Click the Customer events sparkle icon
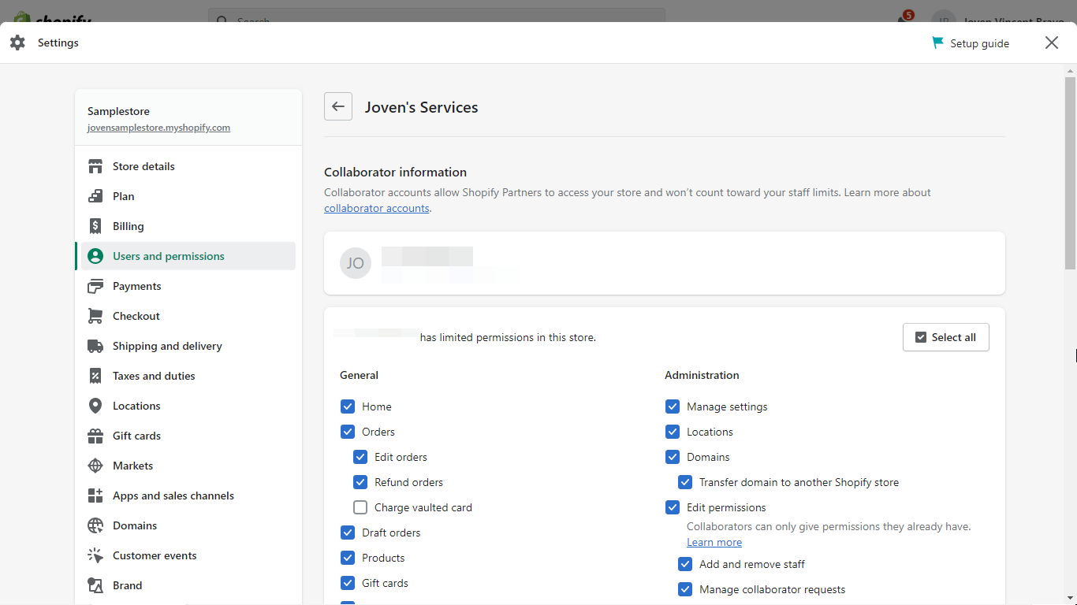1077x605 pixels. (95, 555)
